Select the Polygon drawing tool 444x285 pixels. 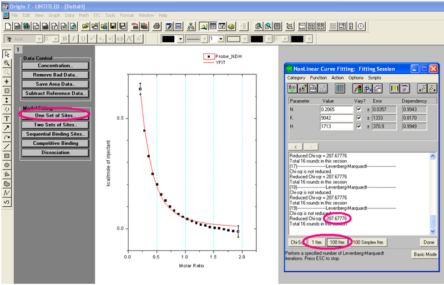coord(7,174)
